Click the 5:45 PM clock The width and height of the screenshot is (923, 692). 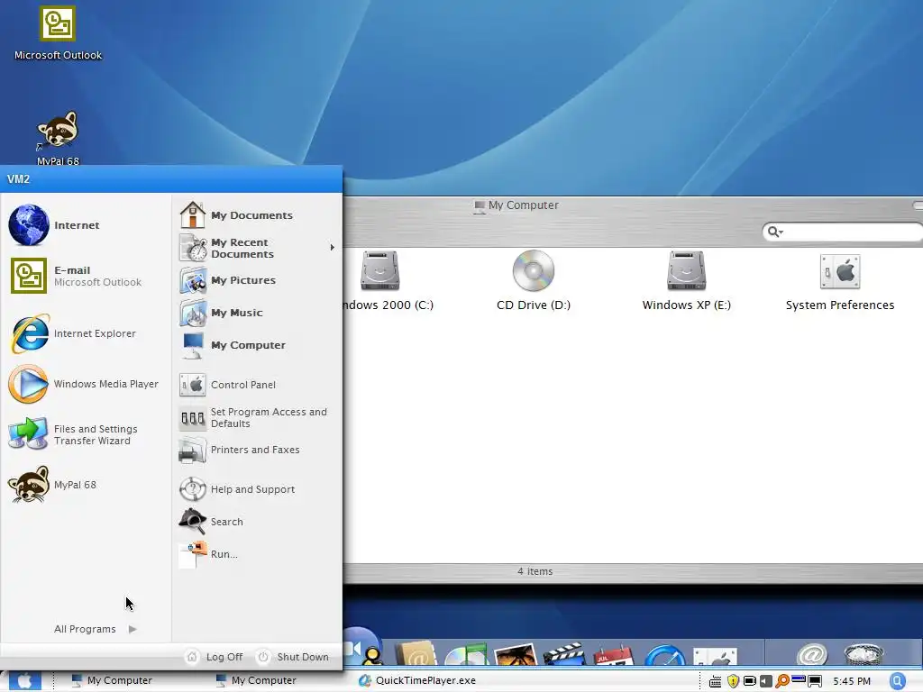851,681
